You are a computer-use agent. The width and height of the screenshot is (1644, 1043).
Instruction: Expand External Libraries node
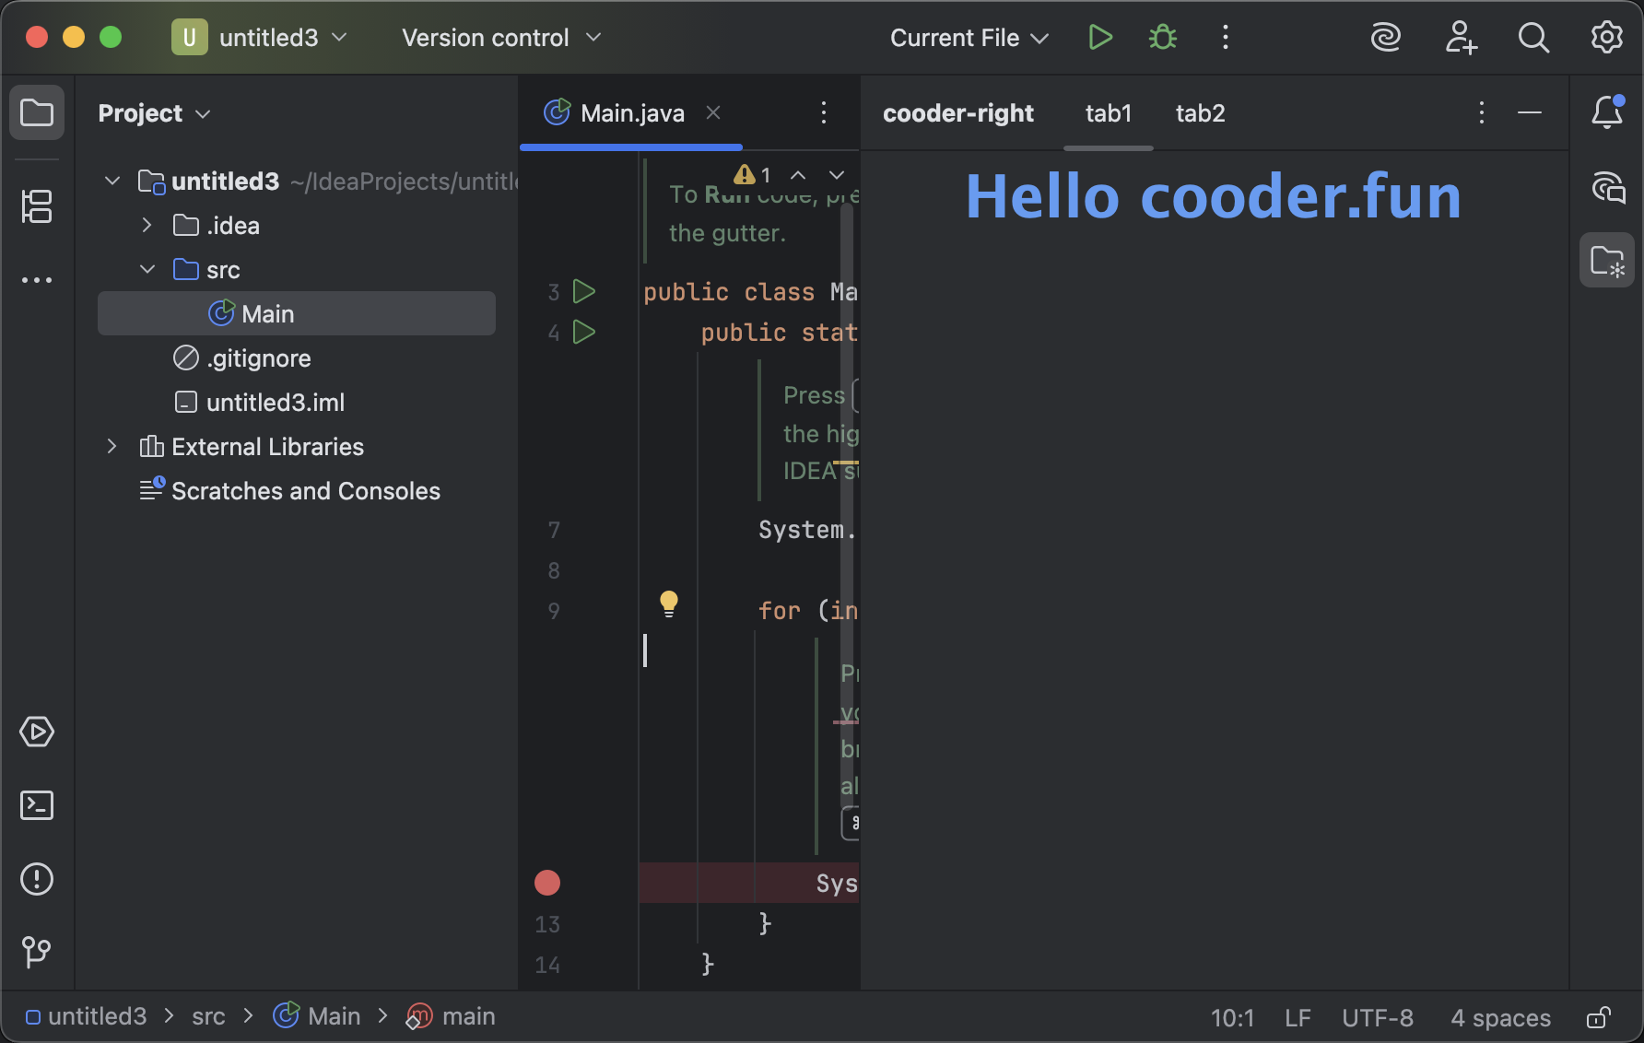112,447
